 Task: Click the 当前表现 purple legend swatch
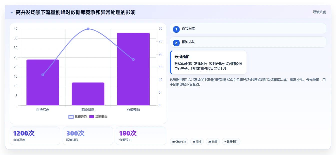tap(92, 117)
